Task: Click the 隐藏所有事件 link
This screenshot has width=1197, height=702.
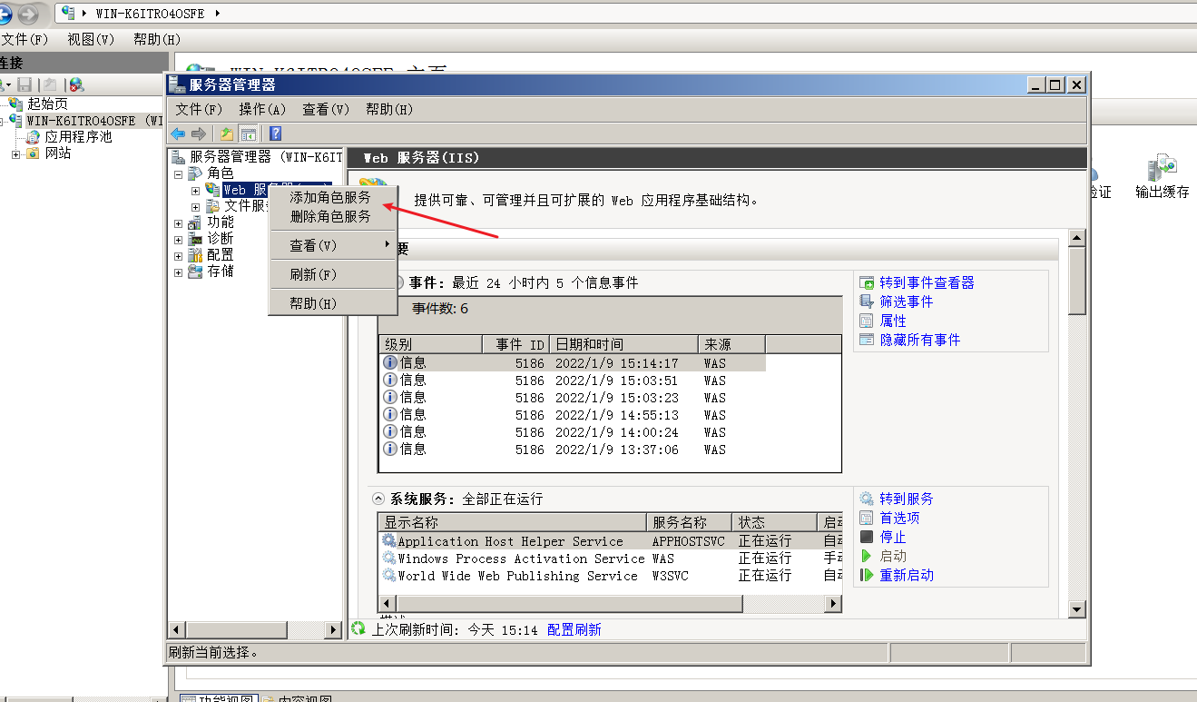Action: (x=920, y=340)
